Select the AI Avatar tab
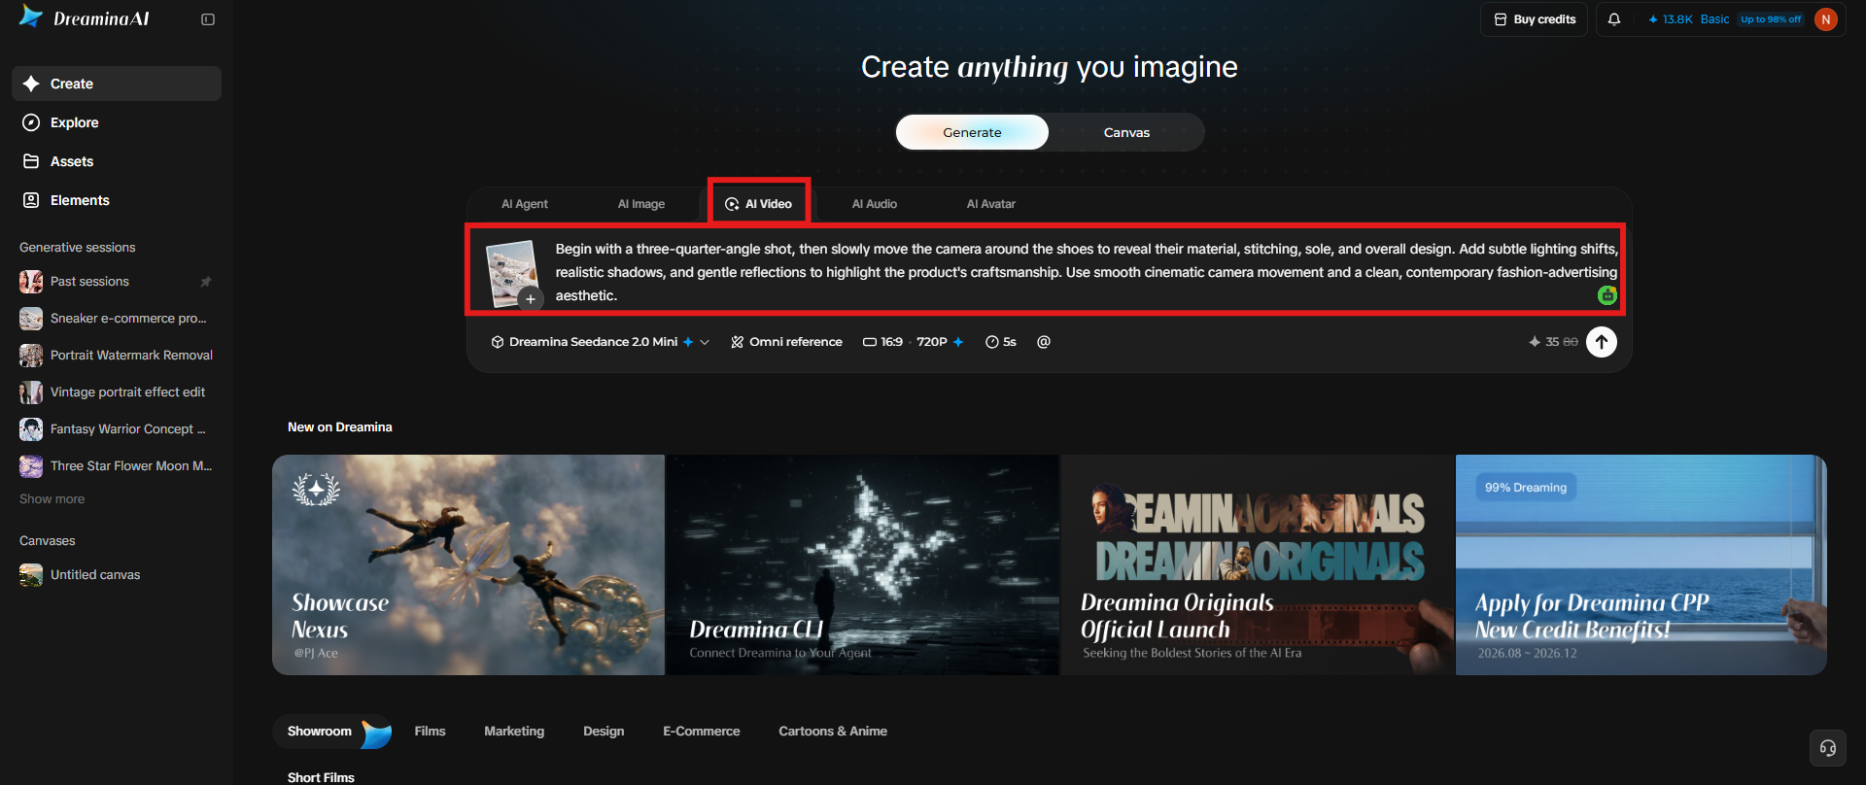The width and height of the screenshot is (1866, 785). (x=991, y=204)
